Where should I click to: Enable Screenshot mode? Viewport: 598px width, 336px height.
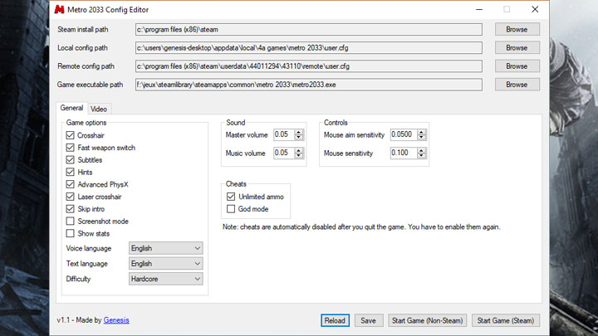click(x=70, y=221)
